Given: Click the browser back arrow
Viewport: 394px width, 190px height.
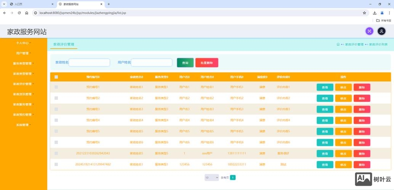Looking at the screenshot, I should tap(5, 13).
